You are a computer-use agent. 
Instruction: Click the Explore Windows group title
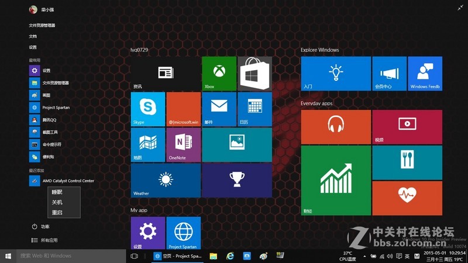(x=319, y=50)
